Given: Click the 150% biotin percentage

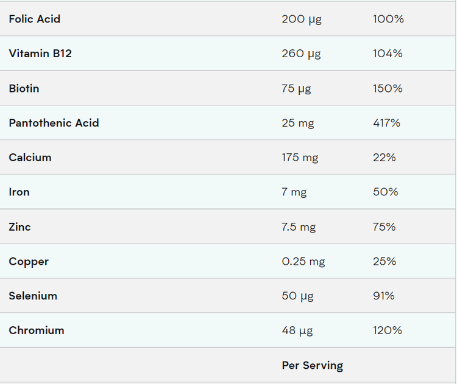Looking at the screenshot, I should point(388,88).
